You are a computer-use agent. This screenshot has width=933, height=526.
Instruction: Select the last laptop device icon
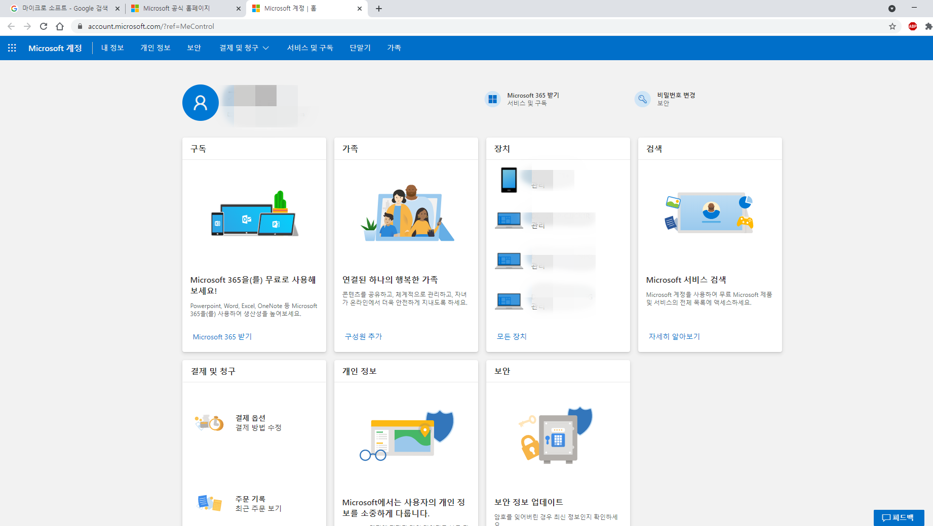509,301
